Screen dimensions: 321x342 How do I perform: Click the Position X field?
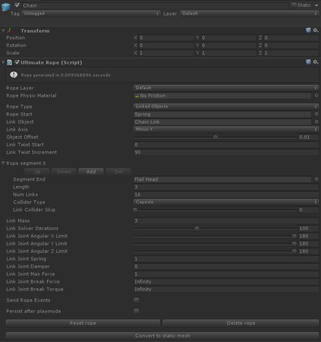coord(166,38)
